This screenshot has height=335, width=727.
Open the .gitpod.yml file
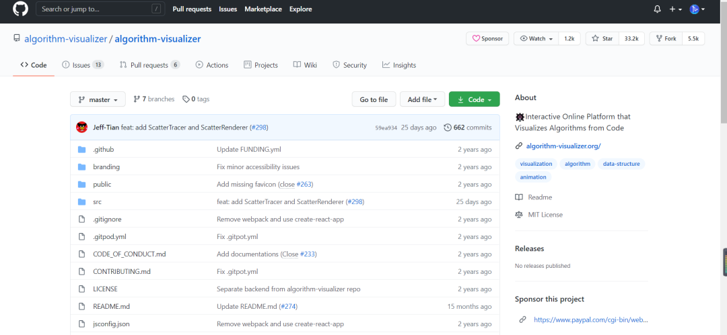110,236
